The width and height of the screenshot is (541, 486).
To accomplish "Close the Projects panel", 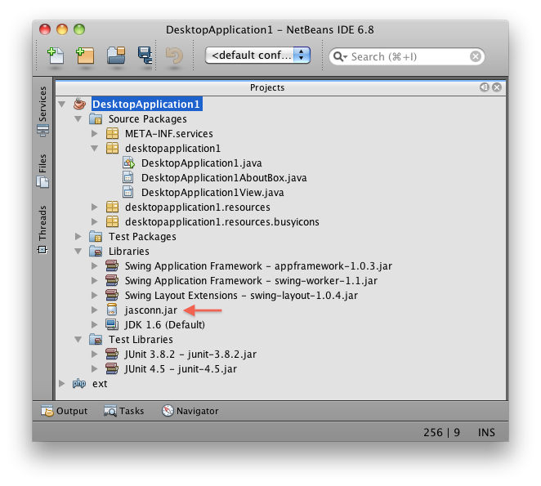I will pos(496,87).
